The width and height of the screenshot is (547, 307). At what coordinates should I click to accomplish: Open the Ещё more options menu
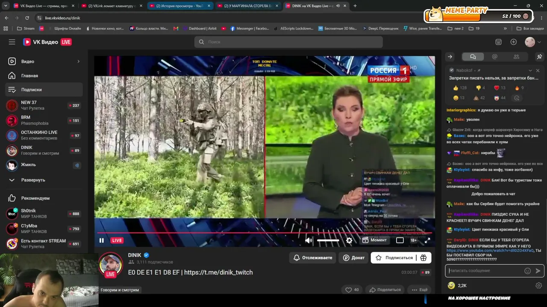click(x=420, y=290)
